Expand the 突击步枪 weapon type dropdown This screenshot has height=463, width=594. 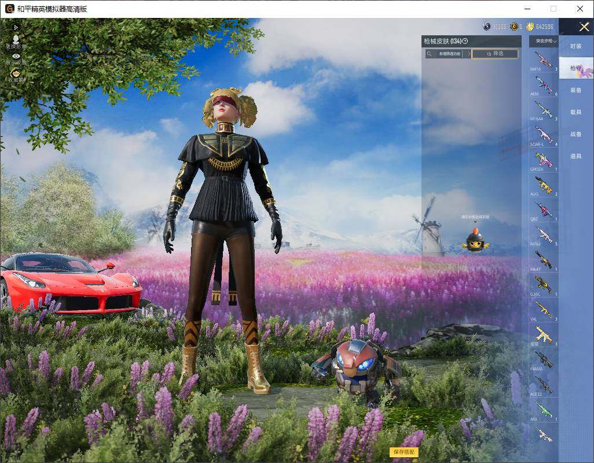tap(544, 41)
